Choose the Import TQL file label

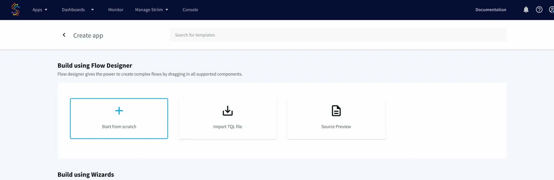tap(227, 127)
